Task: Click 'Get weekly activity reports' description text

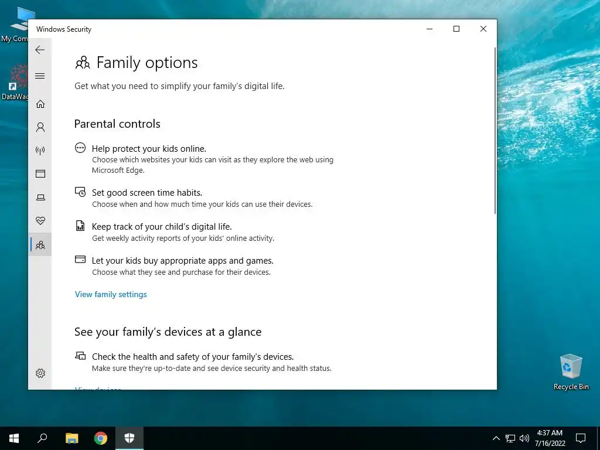Action: click(x=183, y=238)
